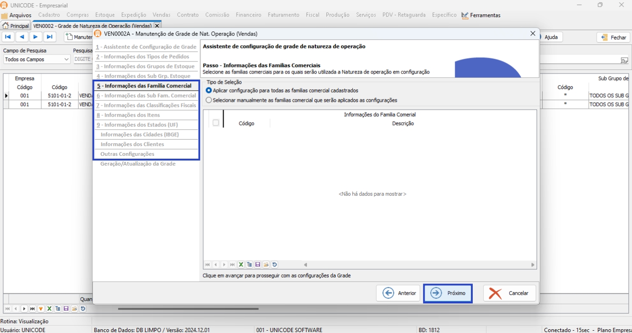Select 'Aplicar configuração para todas as famílias' option
The image size is (632, 333).
click(209, 91)
